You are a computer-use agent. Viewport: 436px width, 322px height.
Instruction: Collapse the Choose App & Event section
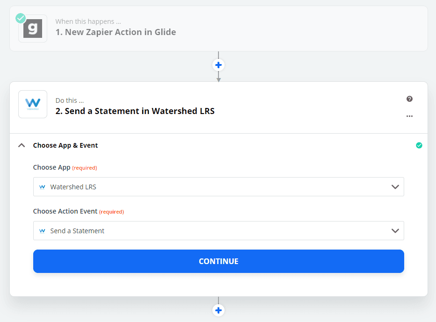point(22,145)
